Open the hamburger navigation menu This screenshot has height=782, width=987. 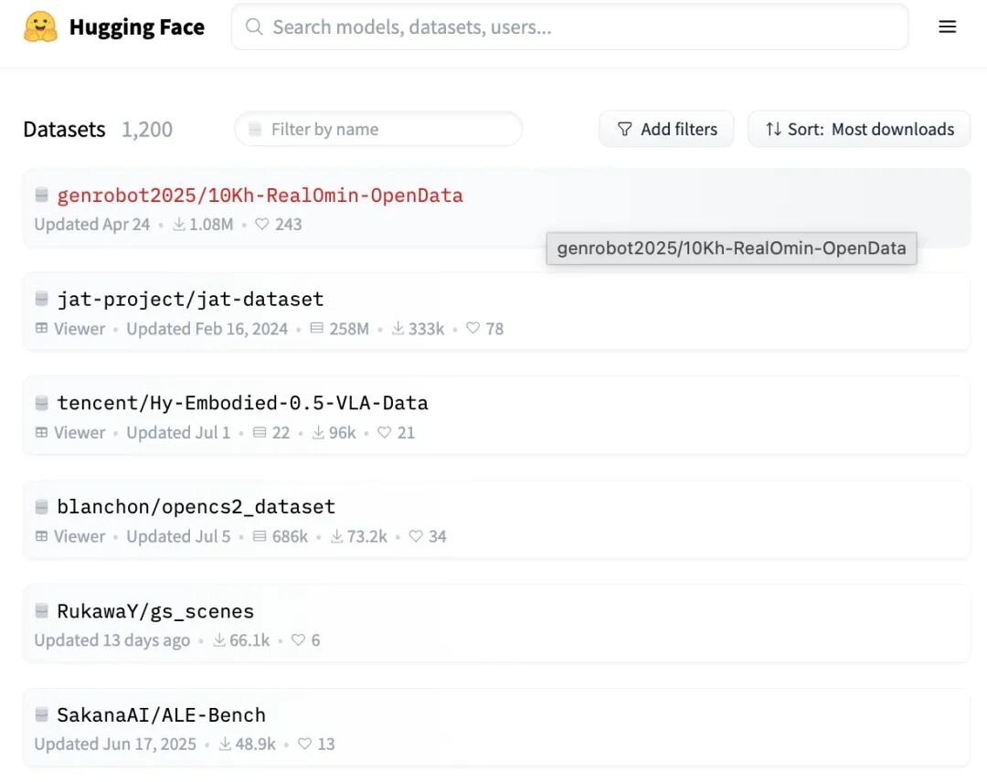click(x=948, y=27)
